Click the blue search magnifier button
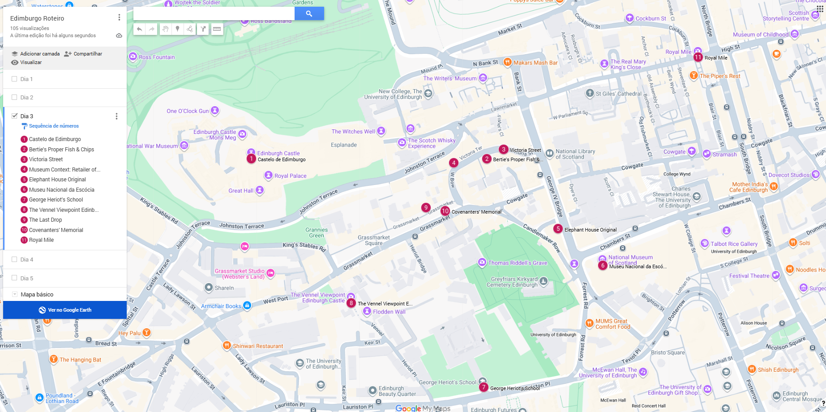Viewport: 826px width, 412px height. click(309, 13)
